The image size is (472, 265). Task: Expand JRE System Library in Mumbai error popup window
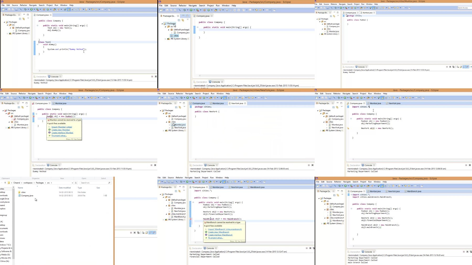point(6,128)
